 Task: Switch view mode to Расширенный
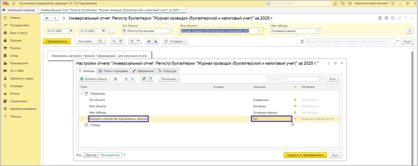point(110,155)
